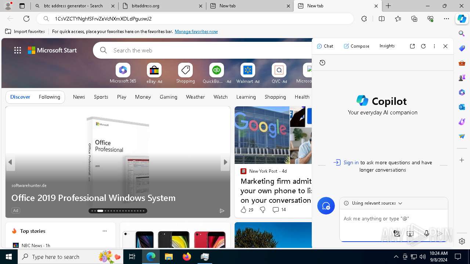Open Settings and more ellipsis menu
This screenshot has height=264, width=470.
(446, 19)
